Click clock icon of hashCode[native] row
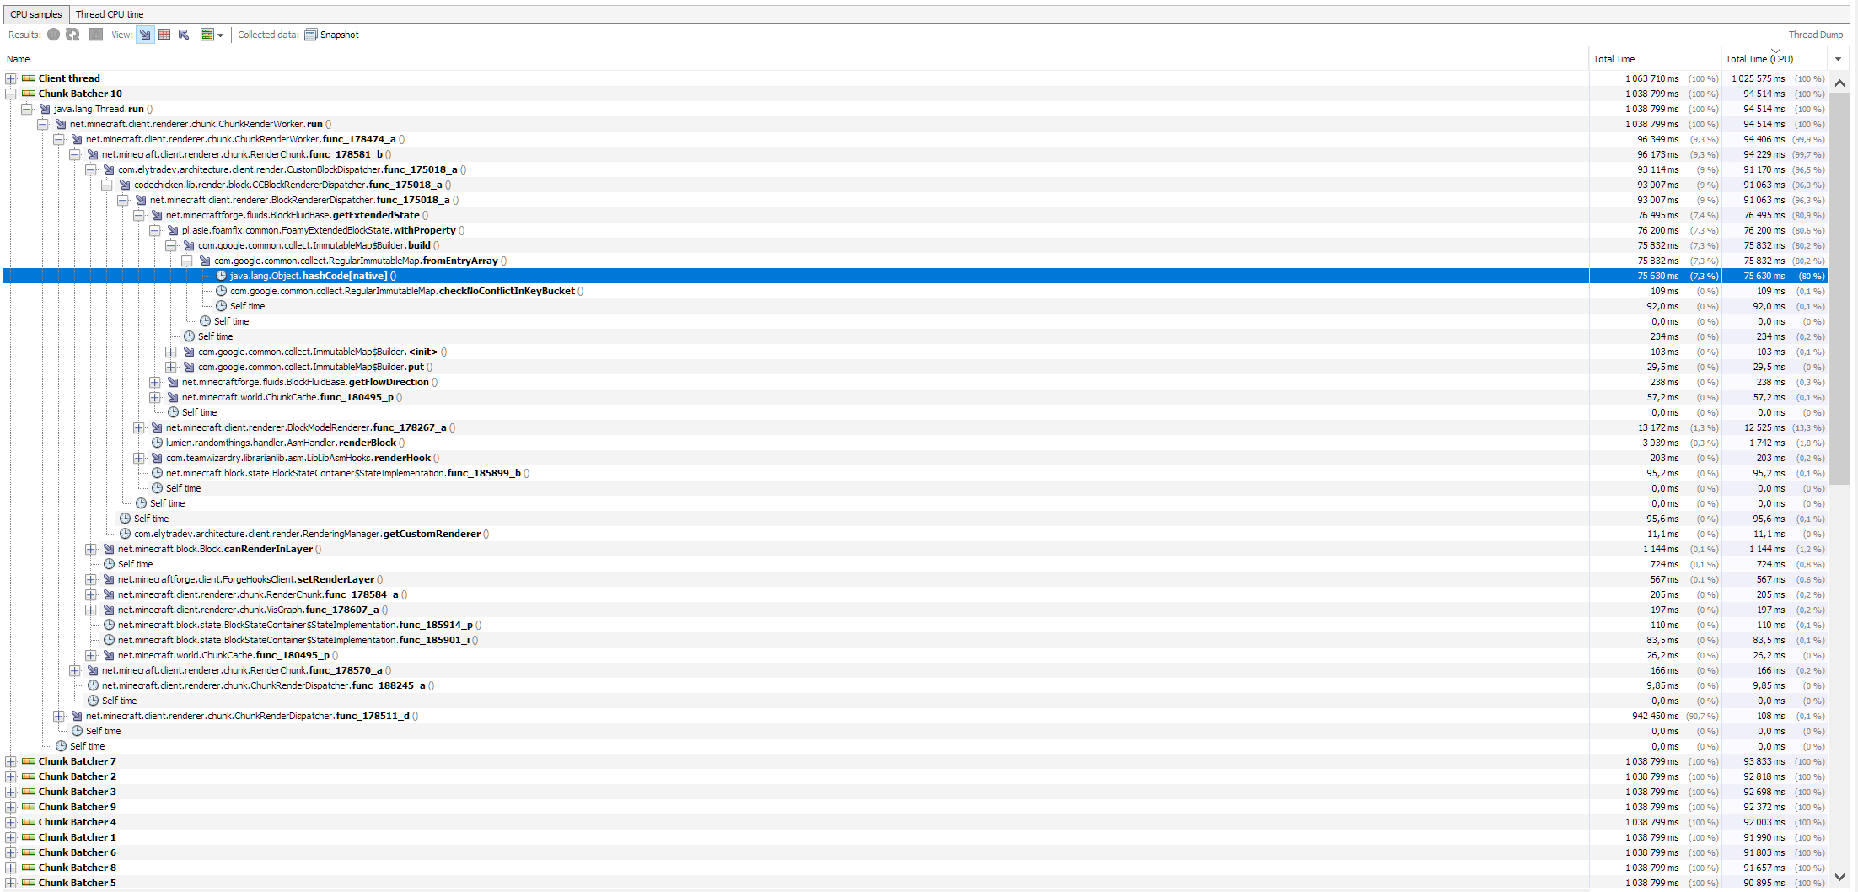The width and height of the screenshot is (1858, 892). (x=221, y=276)
